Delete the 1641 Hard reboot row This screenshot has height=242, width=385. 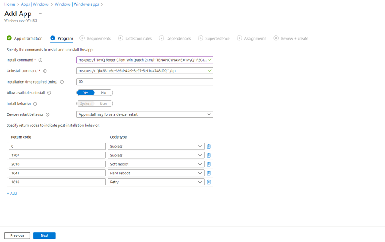(x=209, y=173)
